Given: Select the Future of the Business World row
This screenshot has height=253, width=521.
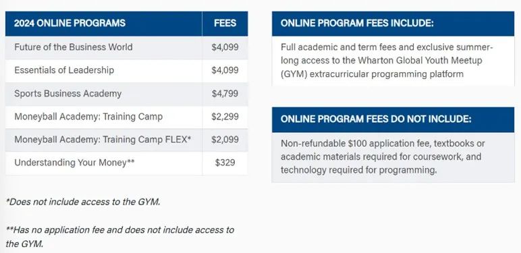Looking at the screenshot, I should [x=126, y=47].
